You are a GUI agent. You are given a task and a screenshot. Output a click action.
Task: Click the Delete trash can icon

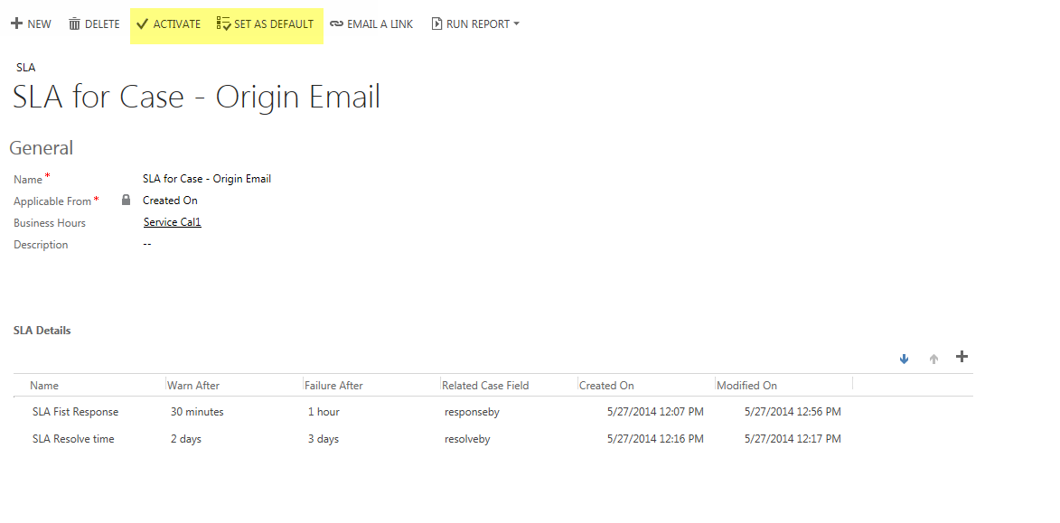click(x=73, y=23)
